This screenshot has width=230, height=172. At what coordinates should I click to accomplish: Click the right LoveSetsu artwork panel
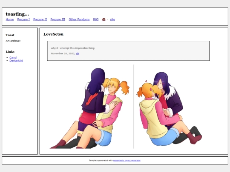[170, 108]
